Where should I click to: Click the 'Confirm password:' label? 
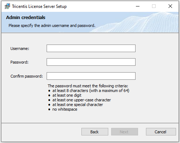pyautogui.click(x=27, y=76)
